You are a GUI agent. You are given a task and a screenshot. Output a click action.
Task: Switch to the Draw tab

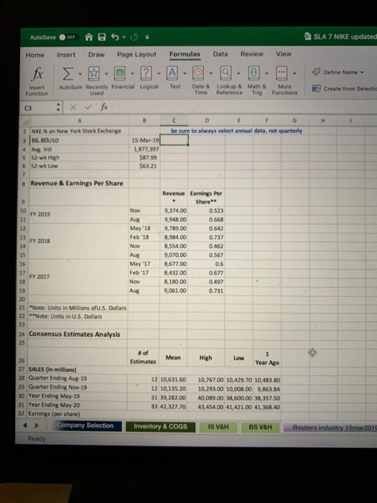96,55
